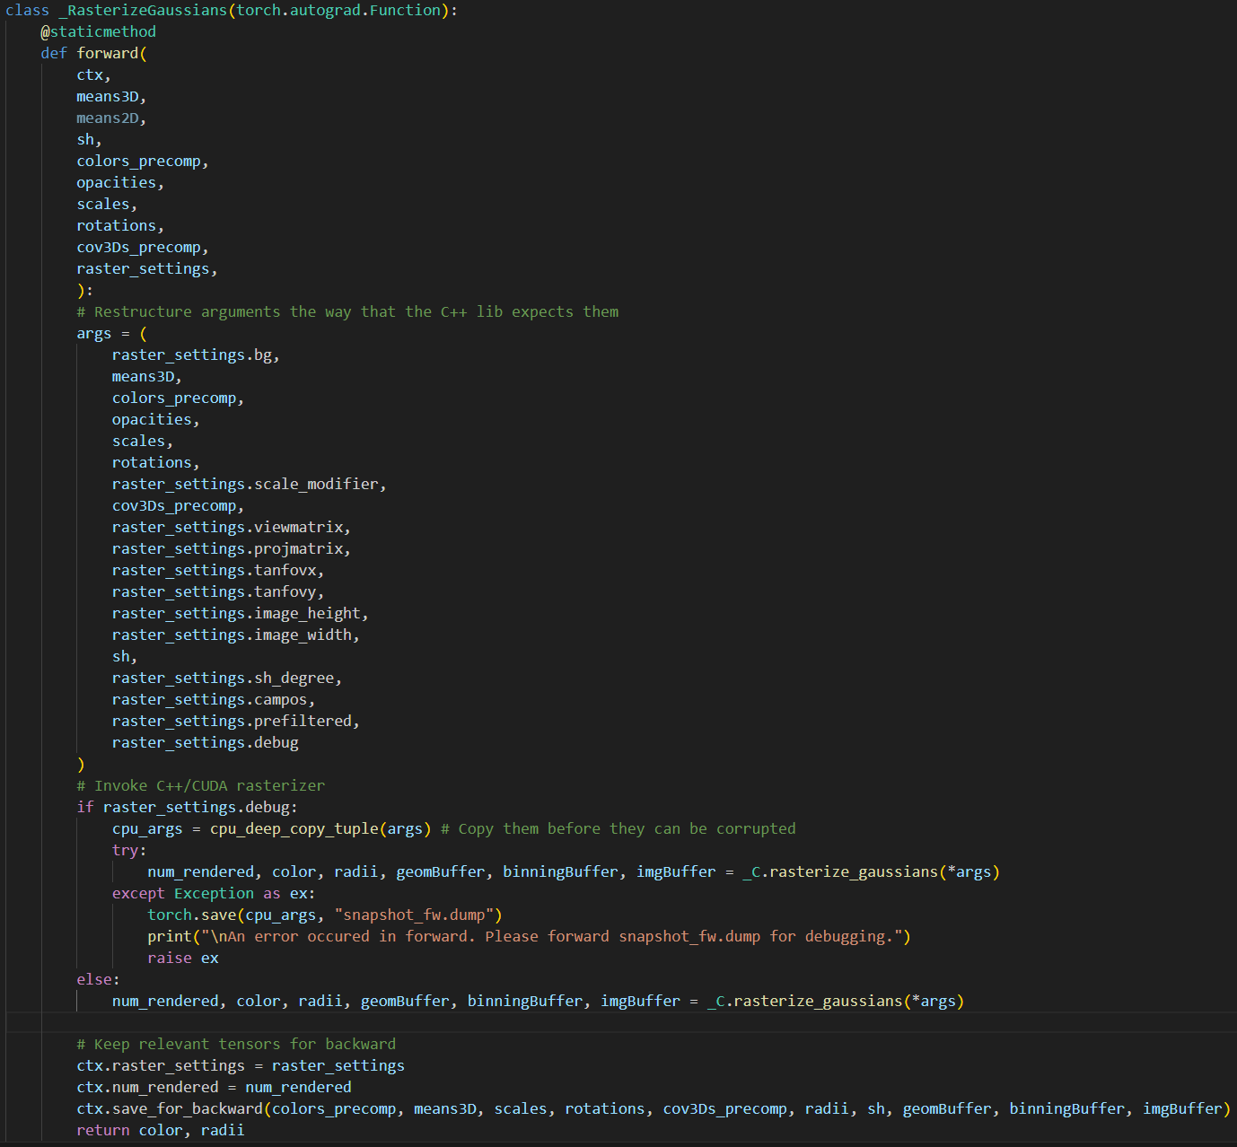The width and height of the screenshot is (1237, 1147).
Task: Click the print error message line
Action: coord(530,937)
